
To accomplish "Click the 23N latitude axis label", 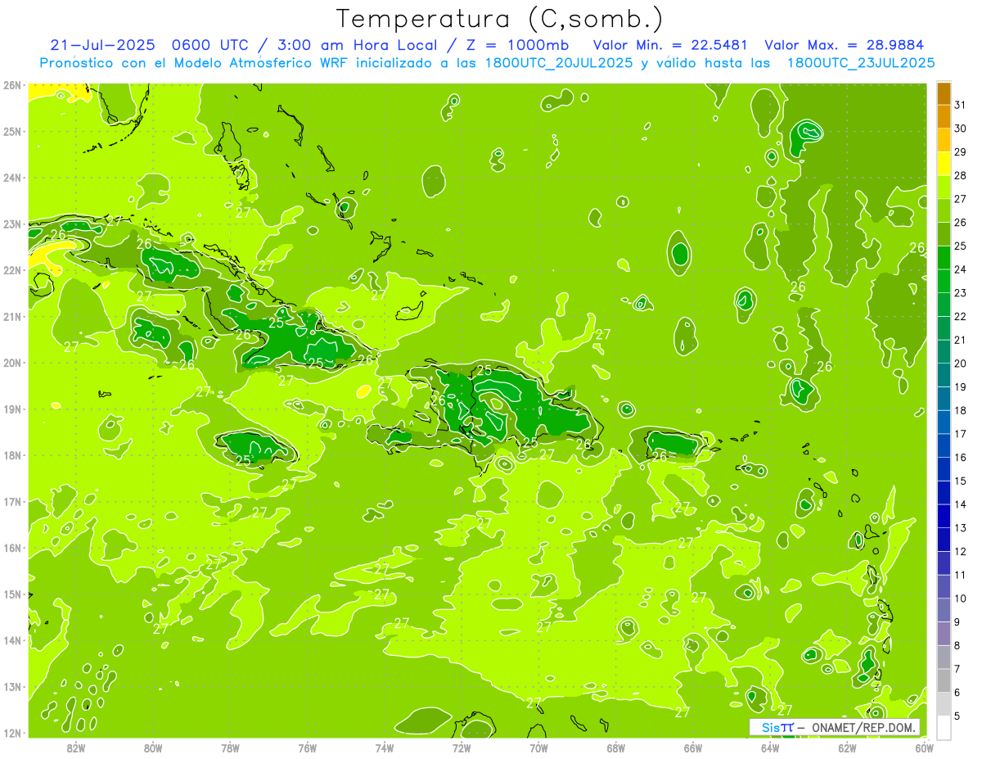I will (x=12, y=224).
